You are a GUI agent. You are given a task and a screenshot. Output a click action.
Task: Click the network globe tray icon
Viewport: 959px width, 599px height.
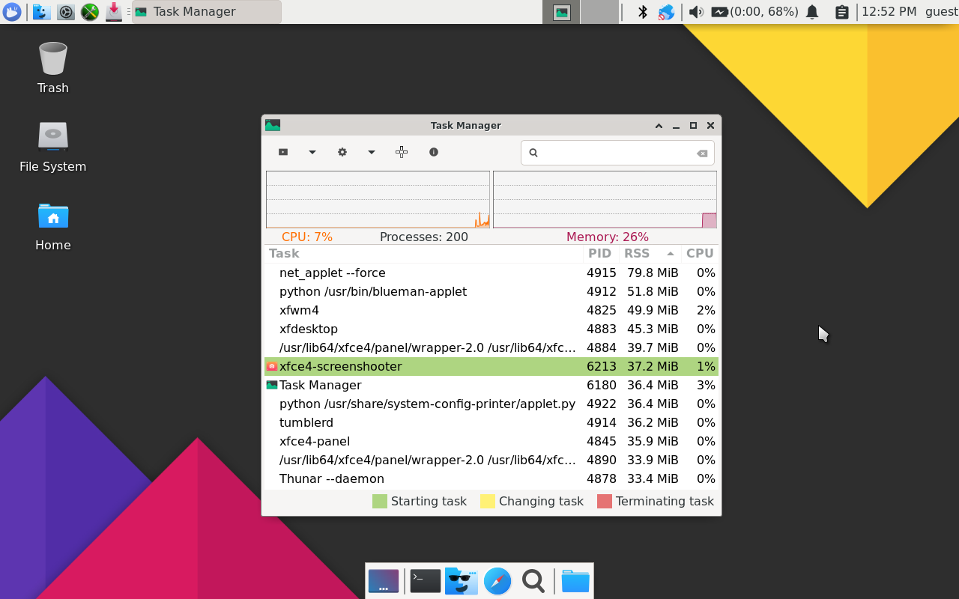(x=666, y=12)
